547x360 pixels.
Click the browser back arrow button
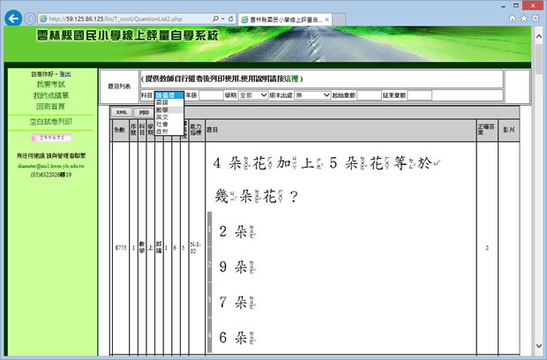(12, 18)
